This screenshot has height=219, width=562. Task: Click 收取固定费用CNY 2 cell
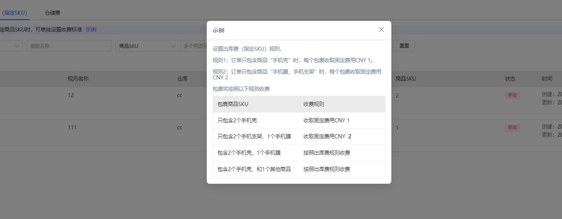click(327, 136)
